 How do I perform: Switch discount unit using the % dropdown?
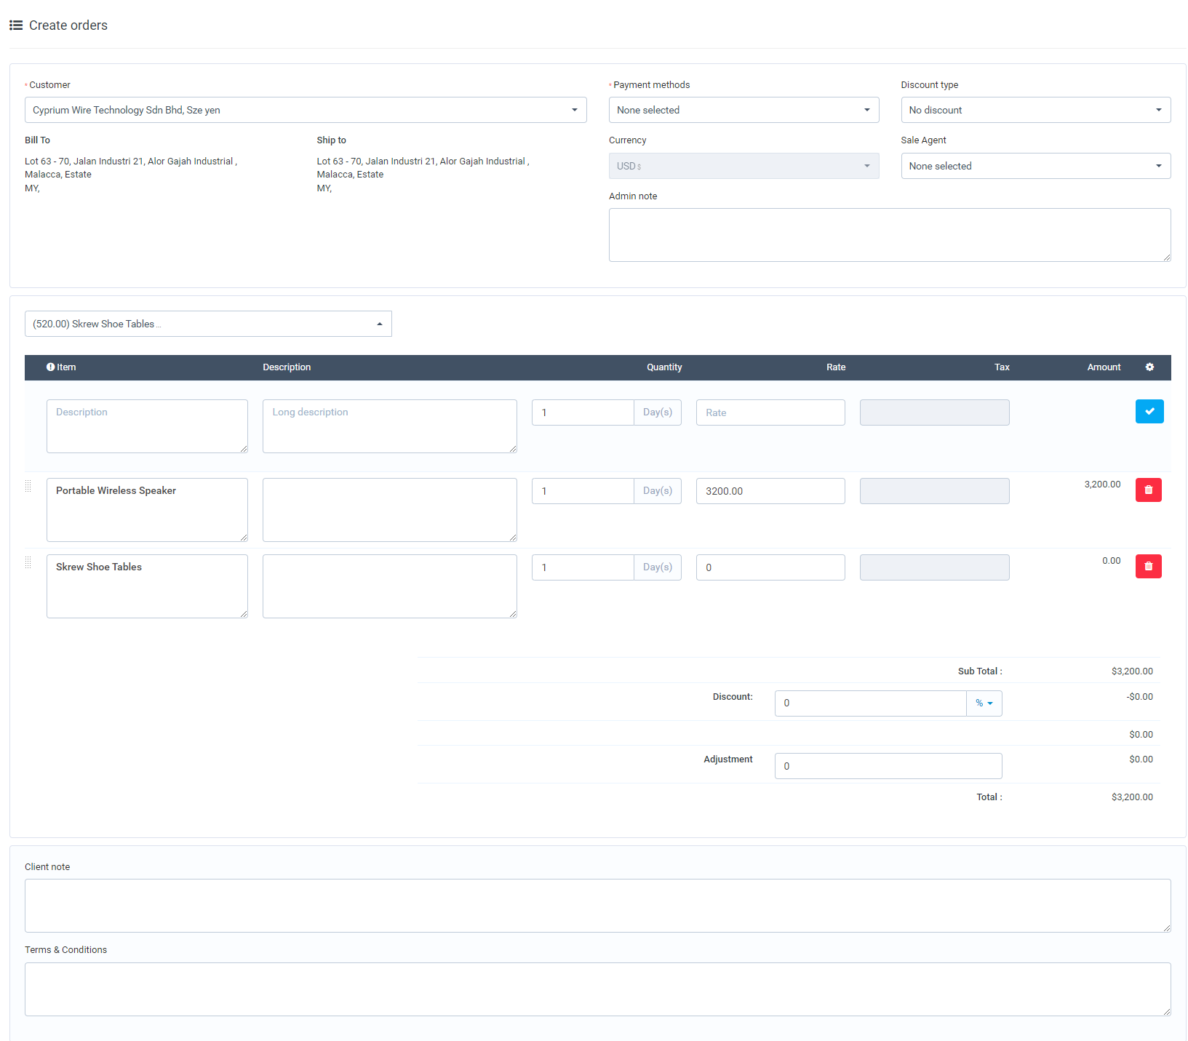coord(984,703)
